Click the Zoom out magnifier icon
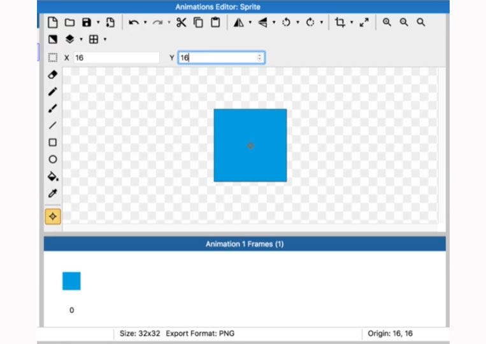Viewport: 486px width, 344px height. pyautogui.click(x=404, y=22)
